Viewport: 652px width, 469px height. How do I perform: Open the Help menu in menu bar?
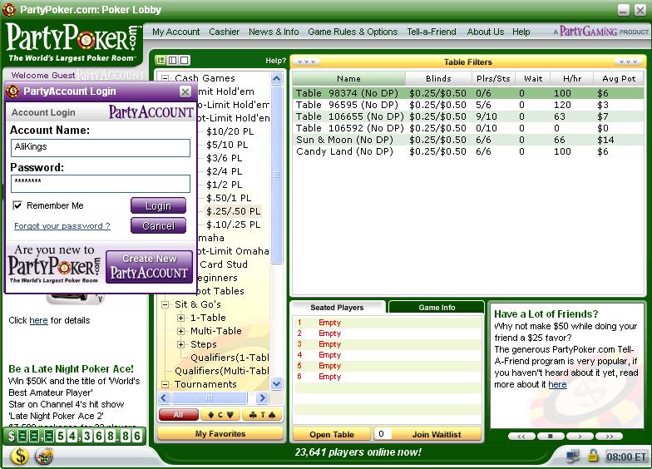[521, 32]
